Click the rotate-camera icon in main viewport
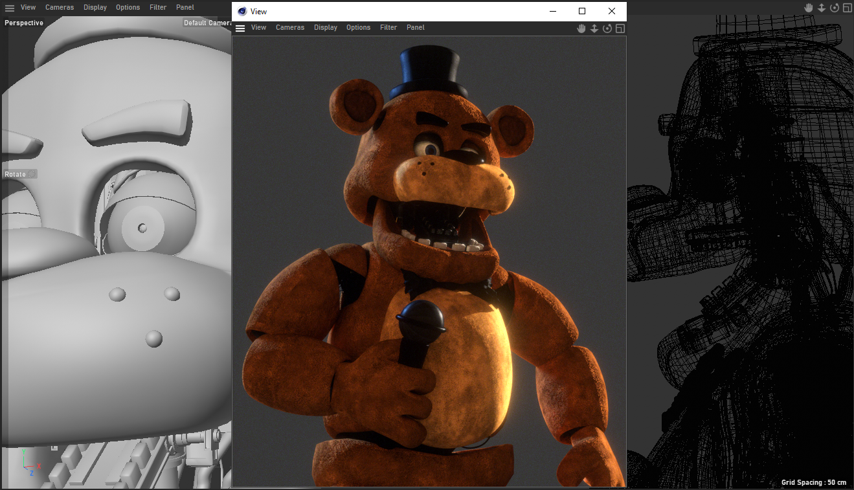This screenshot has width=854, height=490. point(835,8)
